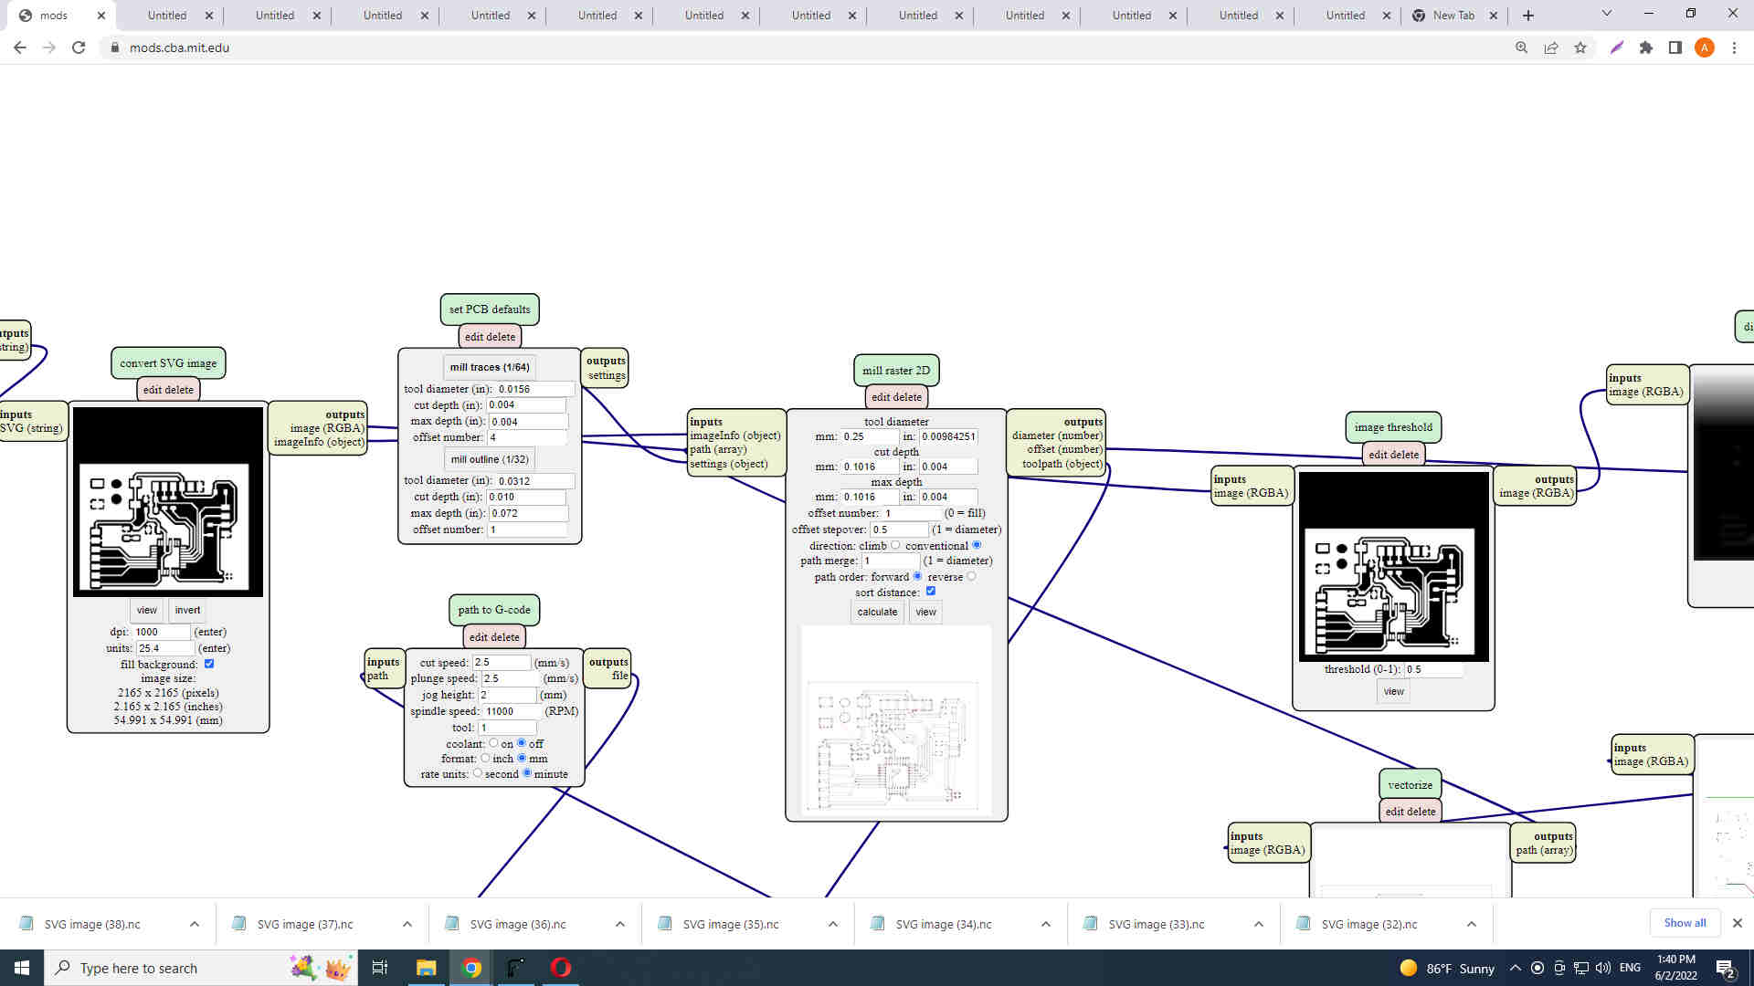Open the tab search chevron dropdown

click(1606, 14)
